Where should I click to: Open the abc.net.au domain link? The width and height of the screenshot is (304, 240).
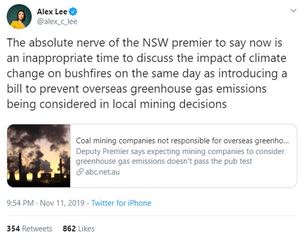pos(102,172)
